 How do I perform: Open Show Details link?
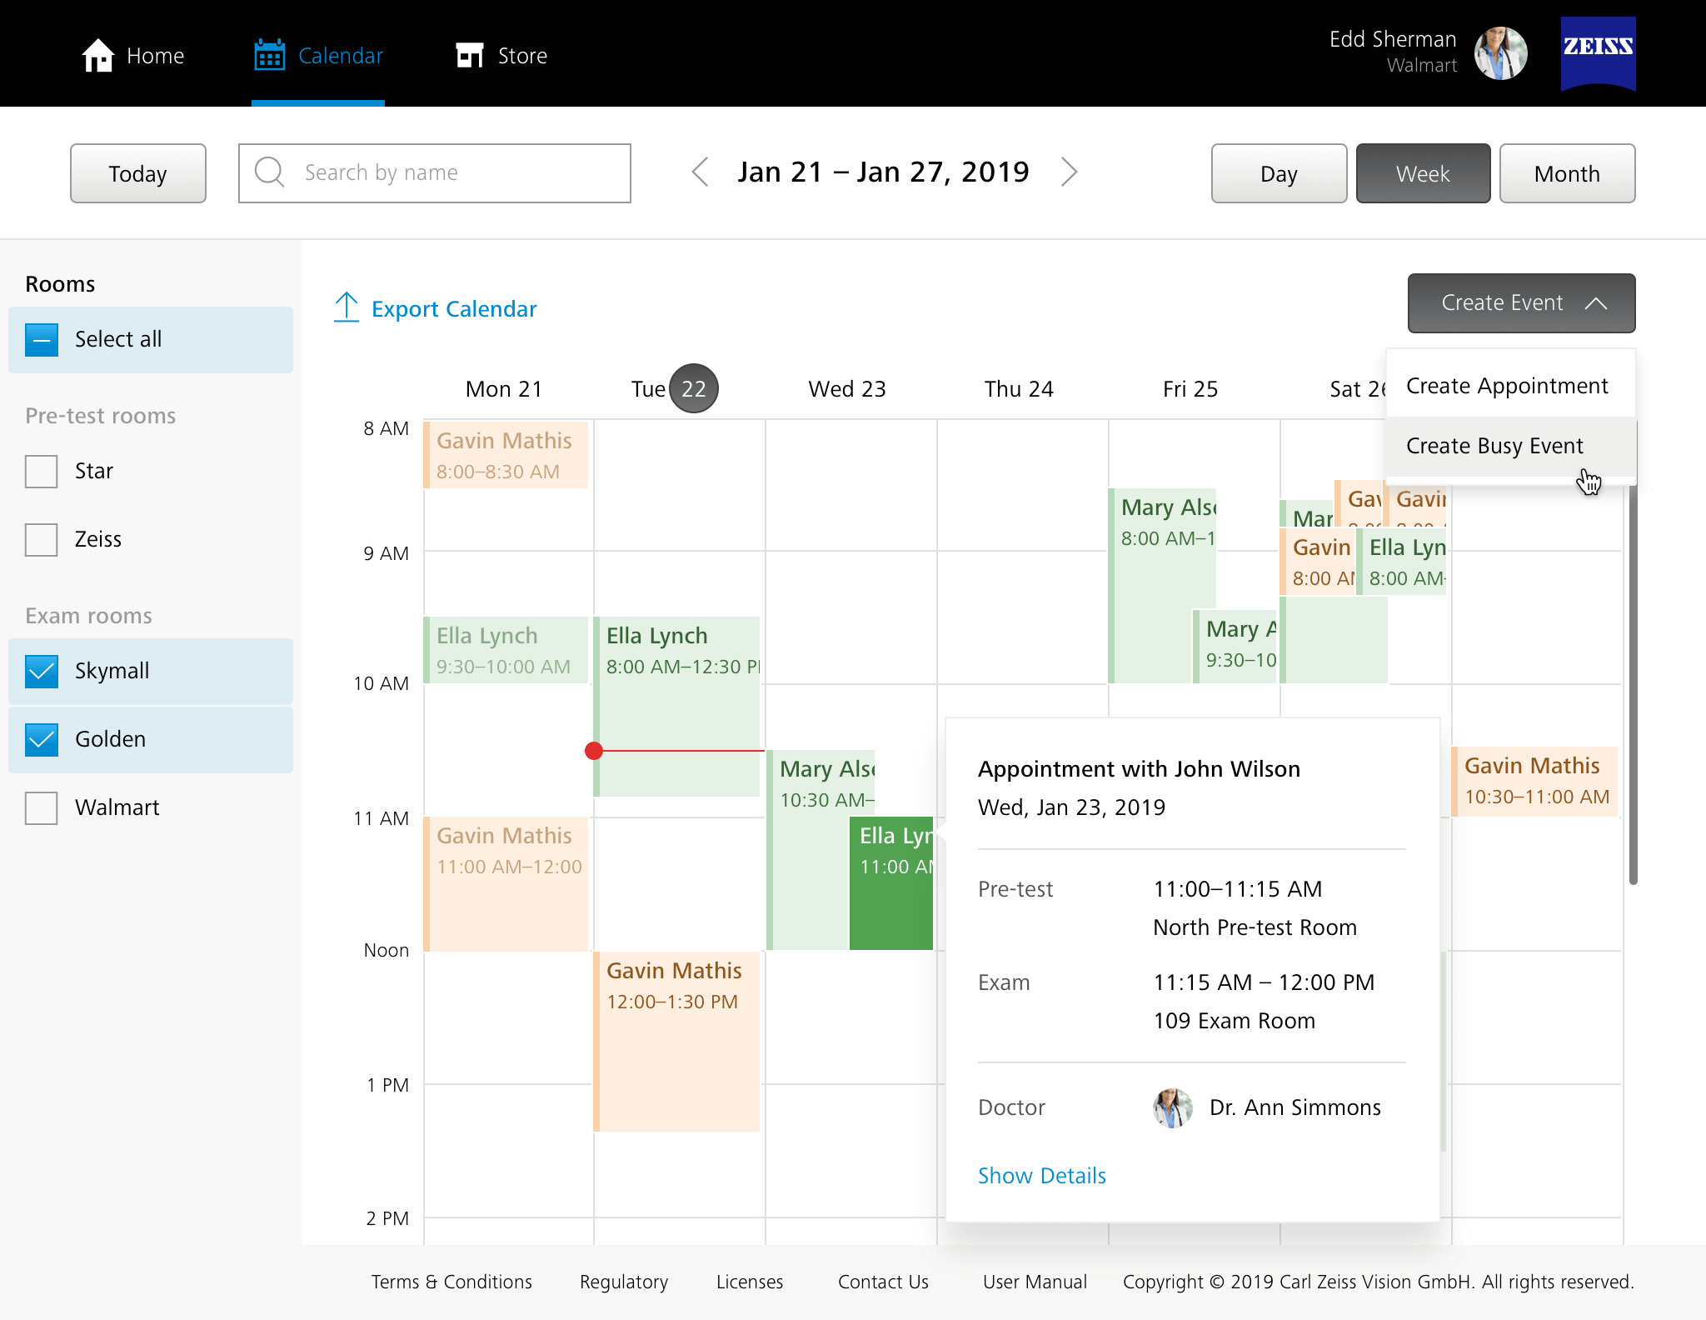pos(1041,1176)
